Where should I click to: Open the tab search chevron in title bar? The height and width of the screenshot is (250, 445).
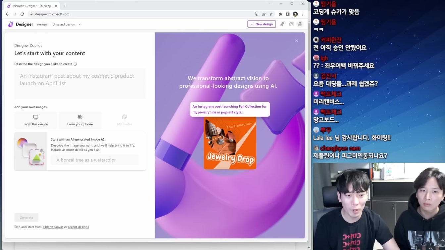[271, 4]
